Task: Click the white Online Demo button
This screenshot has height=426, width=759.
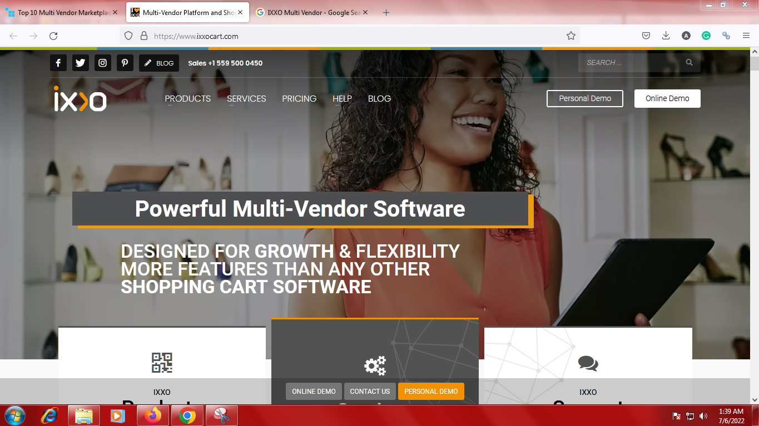Action: [667, 98]
